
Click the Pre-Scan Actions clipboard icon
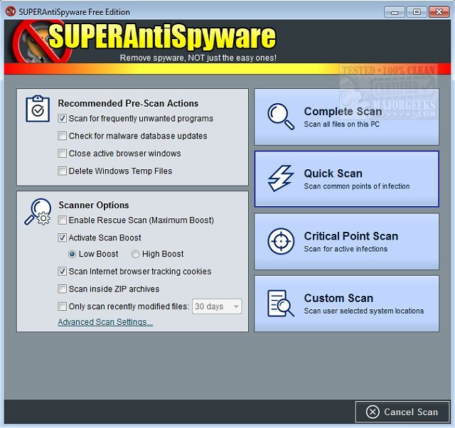coord(38,109)
